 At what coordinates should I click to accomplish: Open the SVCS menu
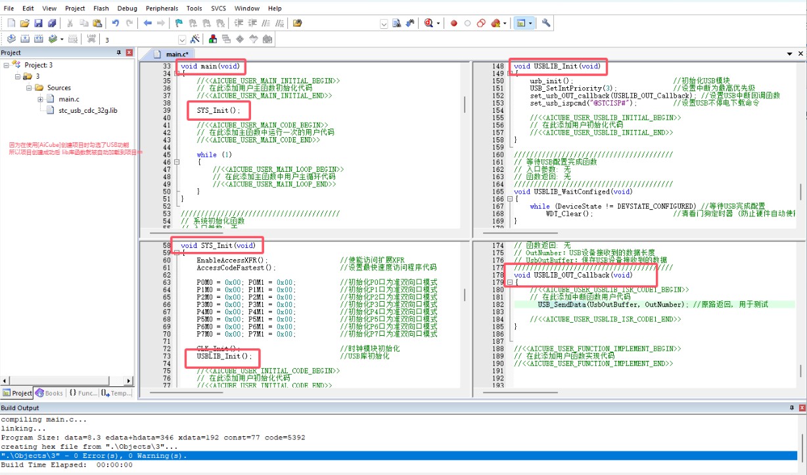(x=218, y=9)
